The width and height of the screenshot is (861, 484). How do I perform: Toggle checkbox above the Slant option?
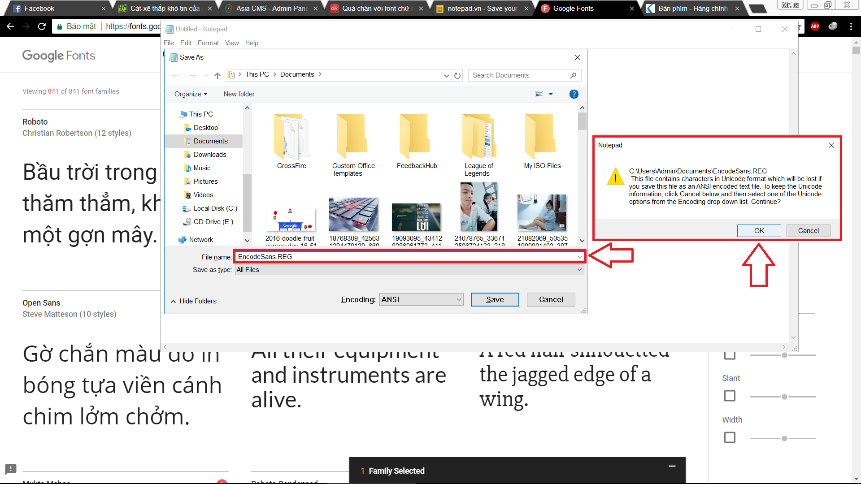[730, 355]
